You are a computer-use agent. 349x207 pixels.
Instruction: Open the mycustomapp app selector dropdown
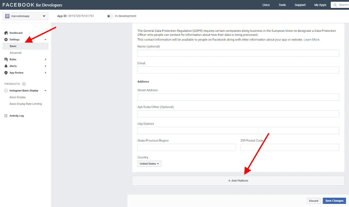click(x=26, y=16)
